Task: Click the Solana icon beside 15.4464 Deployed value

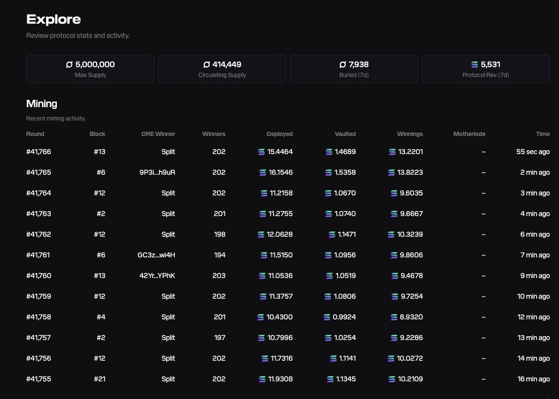Action: tap(262, 151)
